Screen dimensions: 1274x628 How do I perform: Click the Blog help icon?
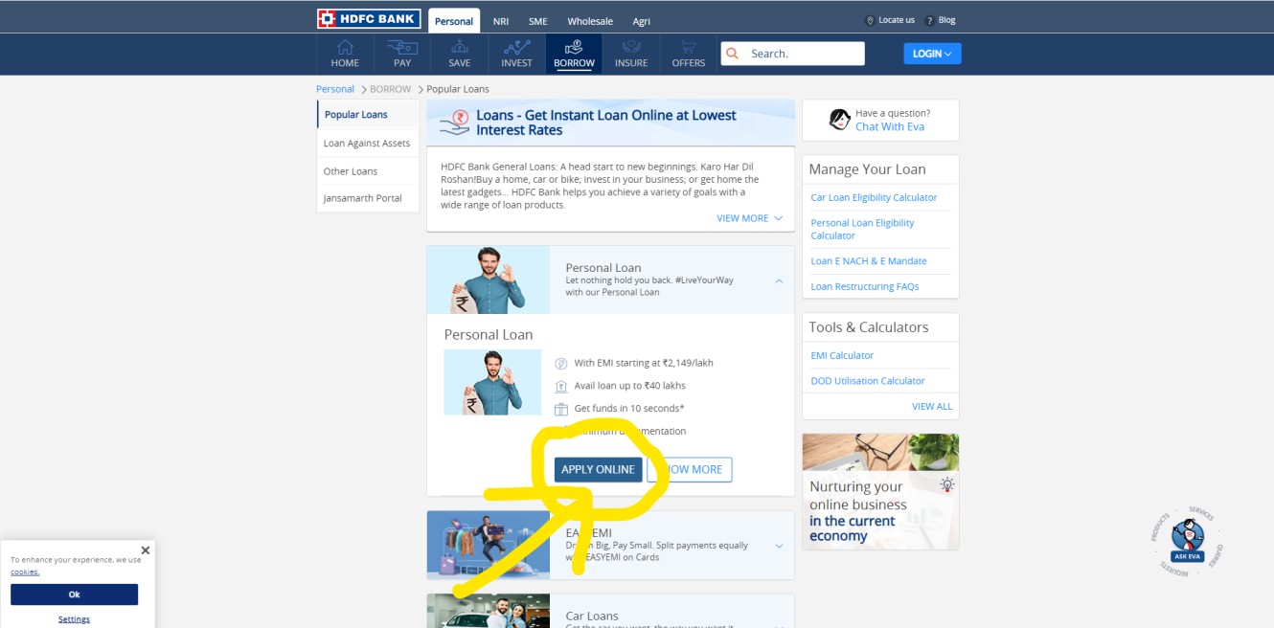[x=931, y=20]
